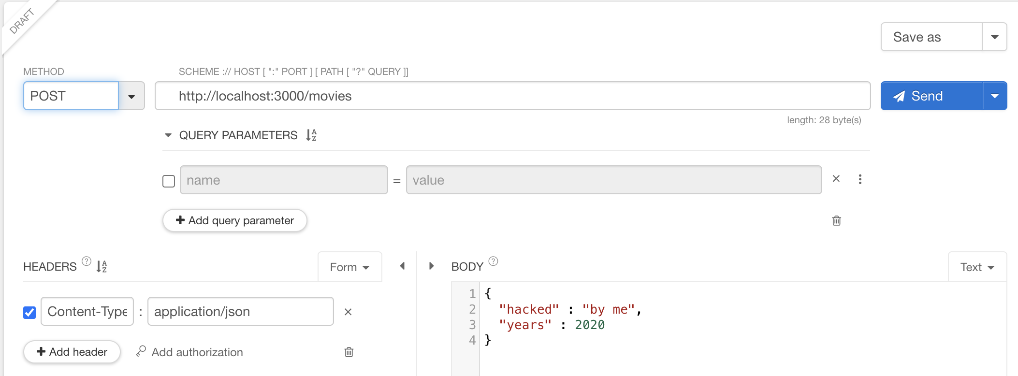The height and width of the screenshot is (376, 1018).
Task: Click the Save as button
Action: [932, 37]
